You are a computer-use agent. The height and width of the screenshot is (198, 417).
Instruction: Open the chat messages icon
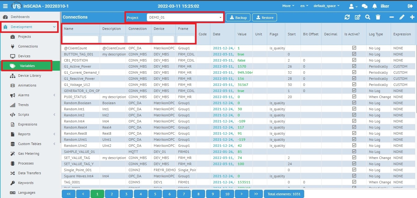point(364,6)
